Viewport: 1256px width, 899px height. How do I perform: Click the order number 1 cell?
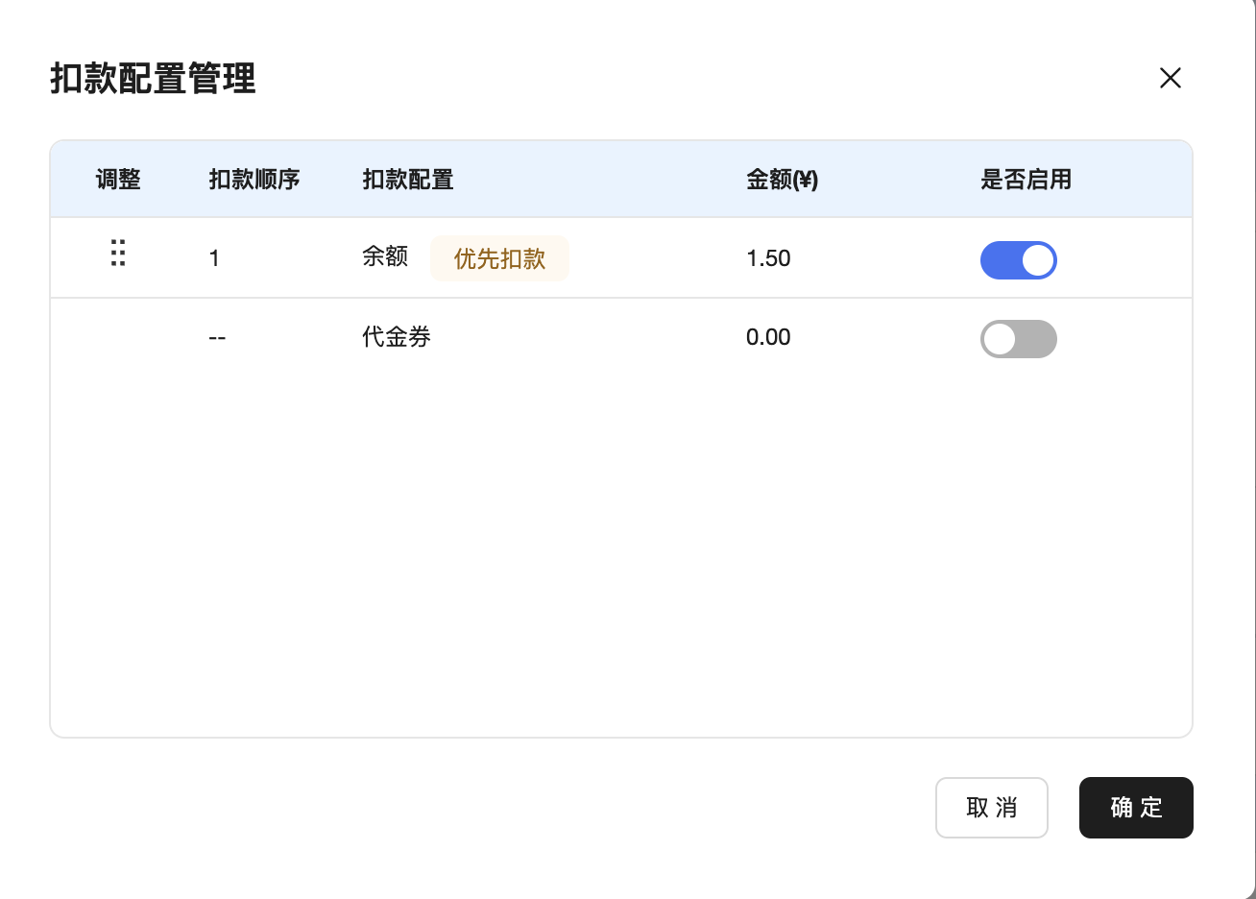point(214,258)
